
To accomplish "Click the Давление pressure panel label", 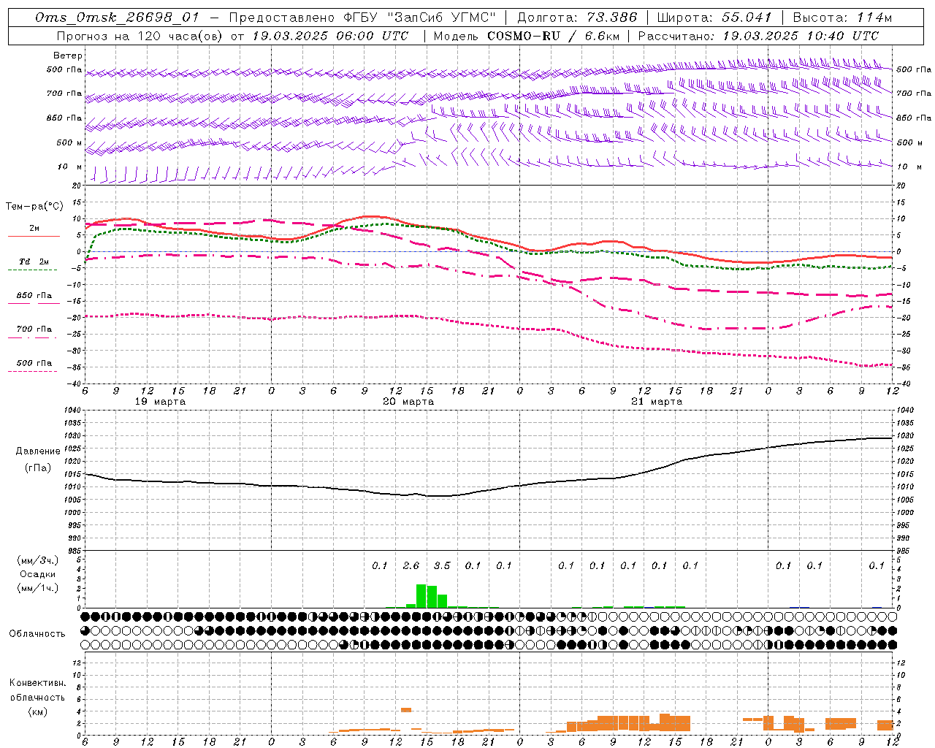I will (38, 451).
